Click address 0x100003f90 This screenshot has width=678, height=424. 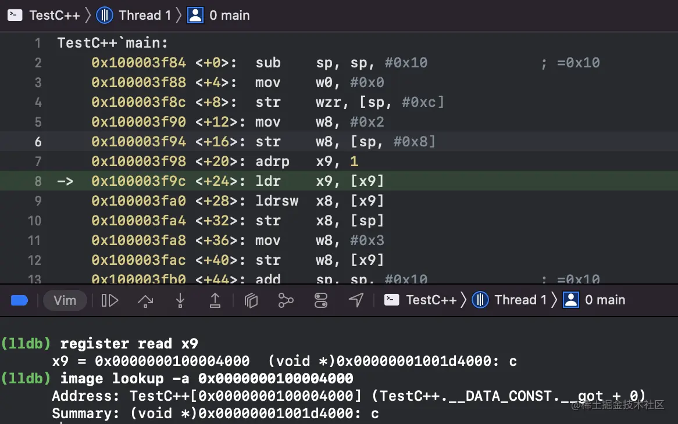139,122
